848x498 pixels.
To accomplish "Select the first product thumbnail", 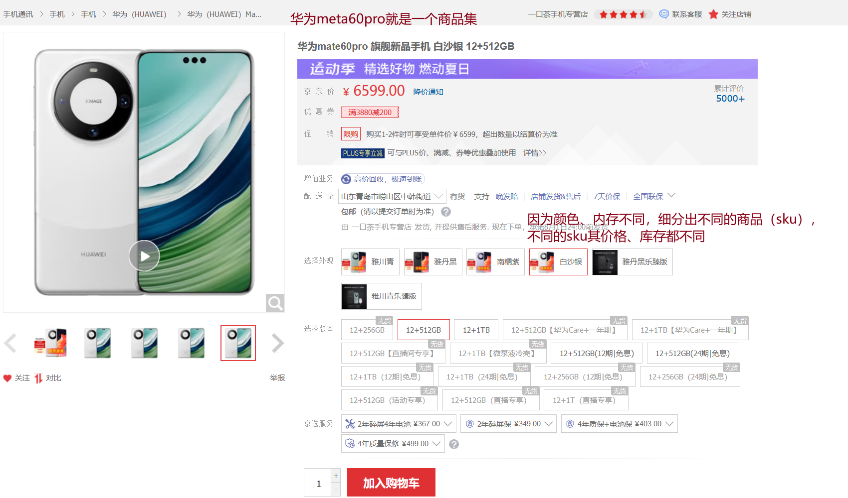I will coord(50,343).
